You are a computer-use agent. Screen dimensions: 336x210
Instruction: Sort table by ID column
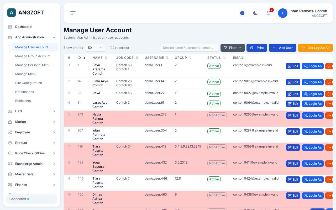[82, 58]
